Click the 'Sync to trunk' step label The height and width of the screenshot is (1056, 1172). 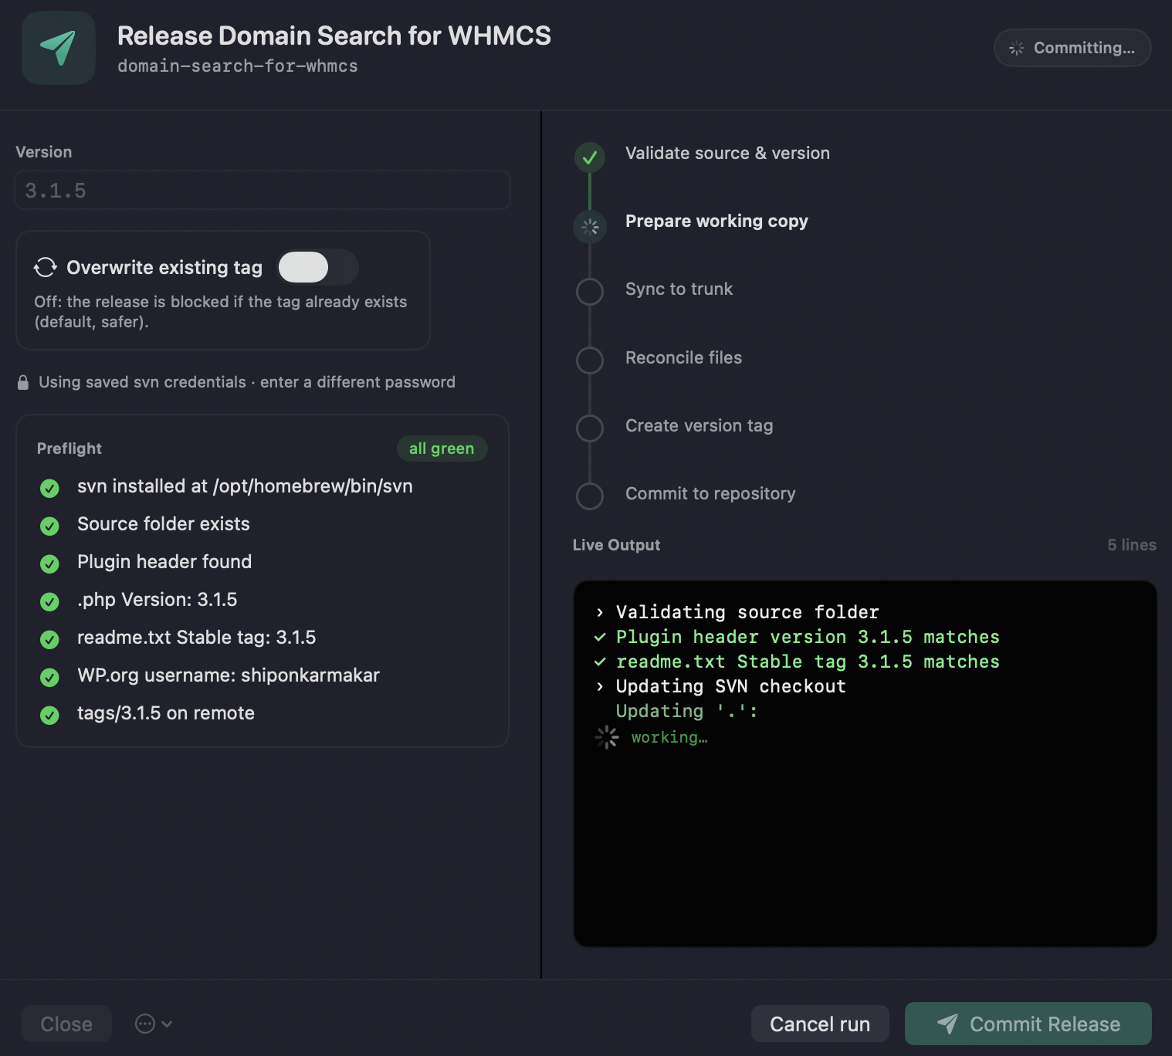[679, 289]
